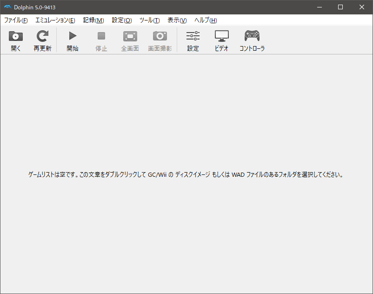Close the Dolphin window

361,7
